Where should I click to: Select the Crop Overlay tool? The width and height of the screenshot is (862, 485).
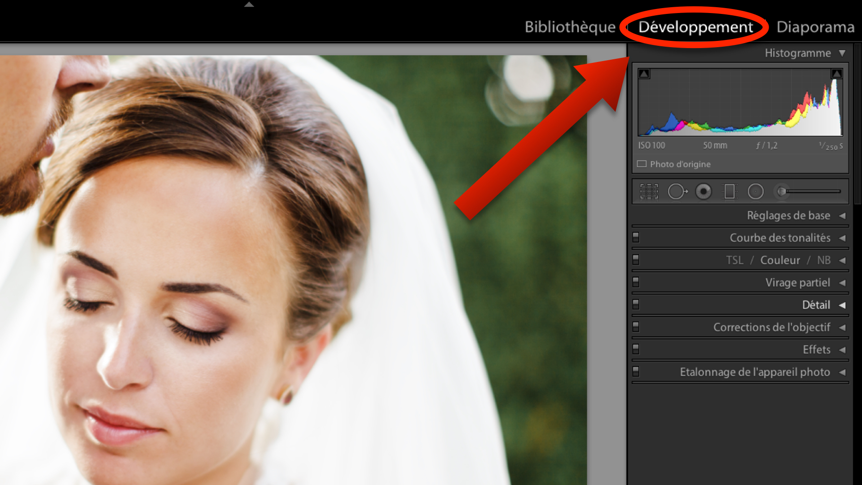649,192
